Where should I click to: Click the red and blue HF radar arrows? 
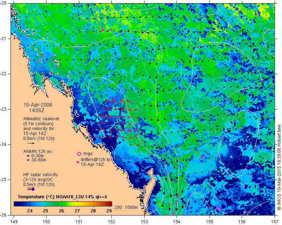[x=31, y=189]
